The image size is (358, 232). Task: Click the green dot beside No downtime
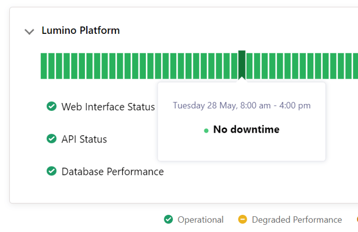pos(206,131)
